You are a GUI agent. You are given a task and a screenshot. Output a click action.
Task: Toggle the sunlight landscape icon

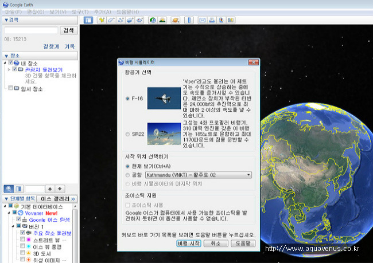[x=162, y=20]
